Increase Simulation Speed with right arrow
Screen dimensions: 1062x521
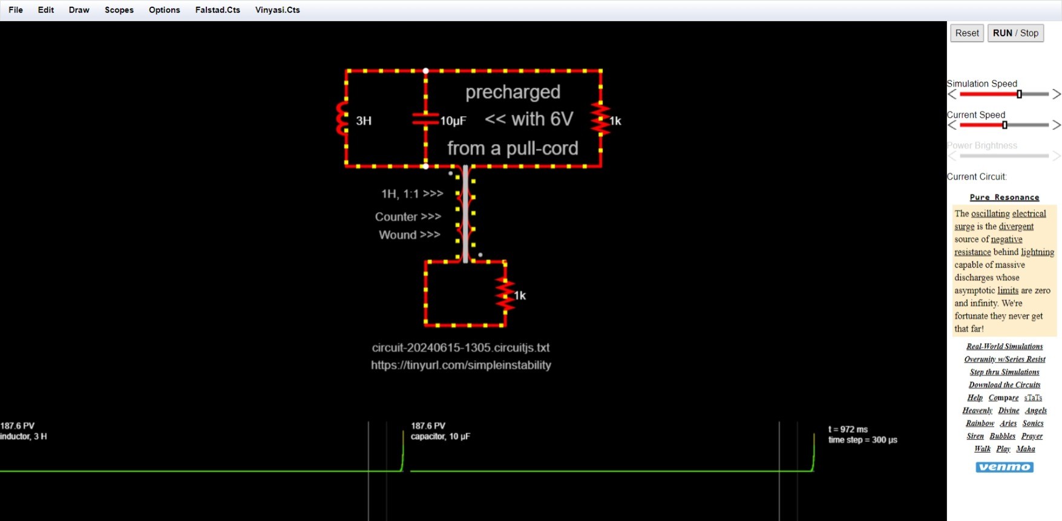tap(1057, 94)
